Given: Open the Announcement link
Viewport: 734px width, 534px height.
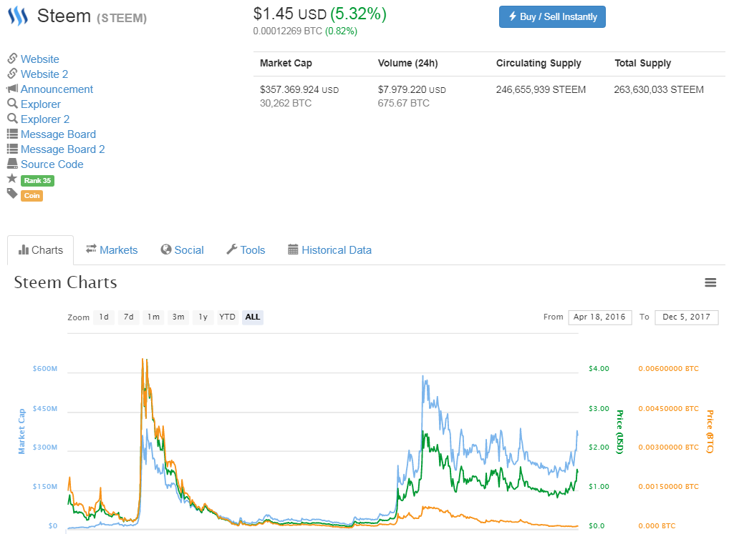Looking at the screenshot, I should 57,89.
